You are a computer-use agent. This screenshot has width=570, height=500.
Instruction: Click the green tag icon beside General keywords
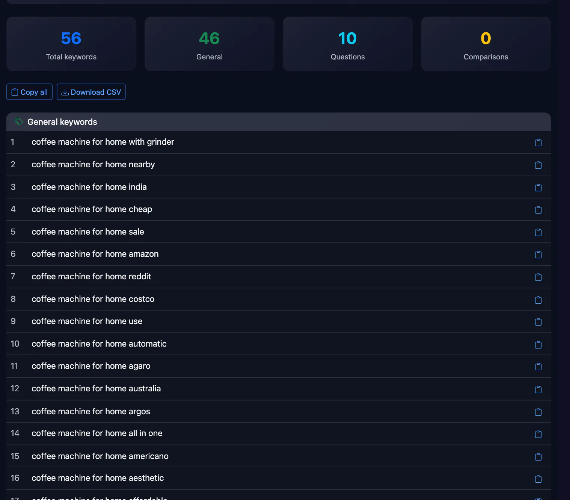19,121
